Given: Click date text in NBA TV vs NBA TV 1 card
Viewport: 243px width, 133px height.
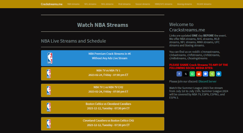Looking at the screenshot, I should point(108,75).
